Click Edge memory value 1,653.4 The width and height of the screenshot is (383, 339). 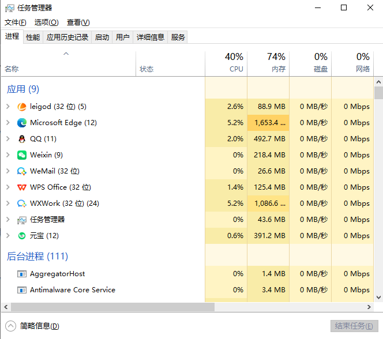[x=270, y=123]
